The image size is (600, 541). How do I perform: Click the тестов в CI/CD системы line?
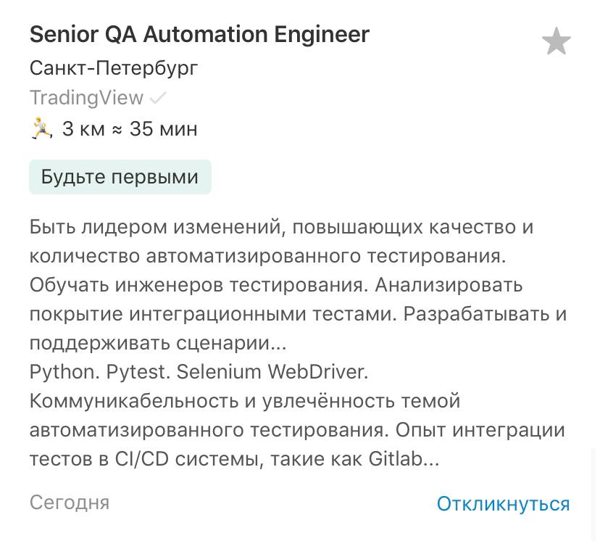pyautogui.click(x=234, y=460)
